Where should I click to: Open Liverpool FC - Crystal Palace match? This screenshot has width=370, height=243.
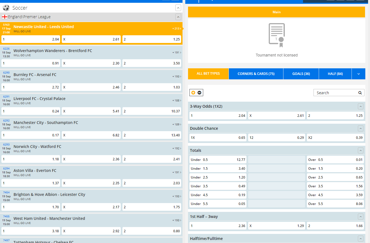click(x=39, y=99)
